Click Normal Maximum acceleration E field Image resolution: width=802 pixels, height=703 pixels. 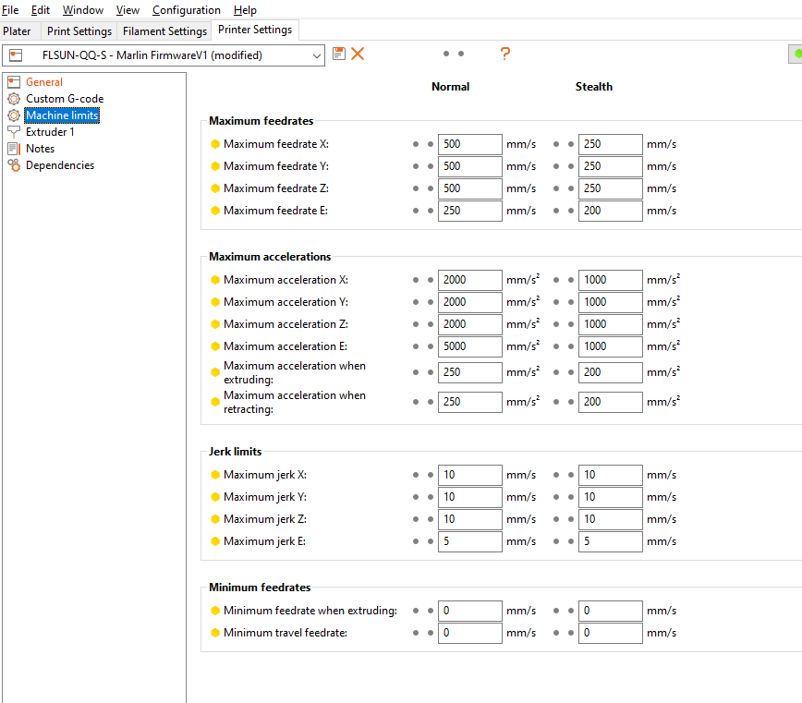470,346
